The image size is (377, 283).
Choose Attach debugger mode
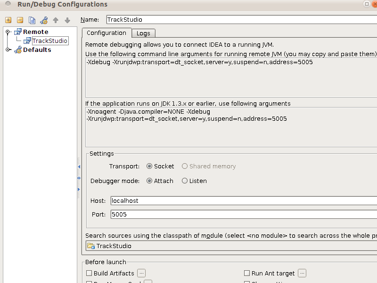pyautogui.click(x=149, y=181)
